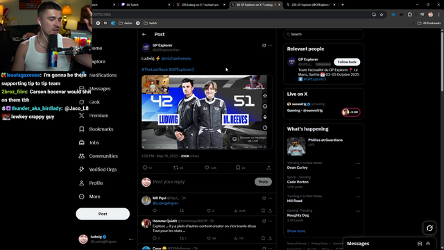Click the white Post button in sidebar
444x250 pixels.
pos(103,214)
